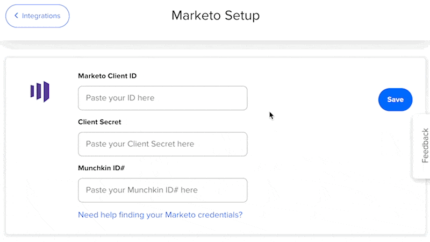
Task: Click into the Client Secret field
Action: pyautogui.click(x=162, y=144)
